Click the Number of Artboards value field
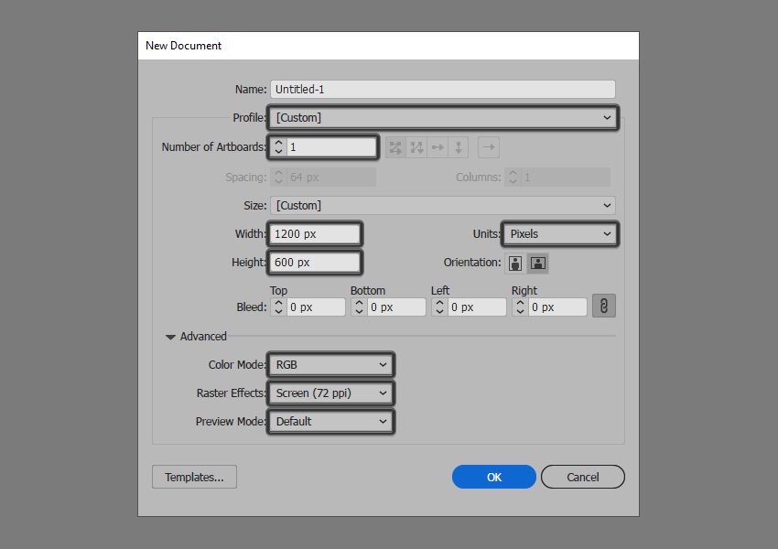This screenshot has width=778, height=549. (331, 147)
